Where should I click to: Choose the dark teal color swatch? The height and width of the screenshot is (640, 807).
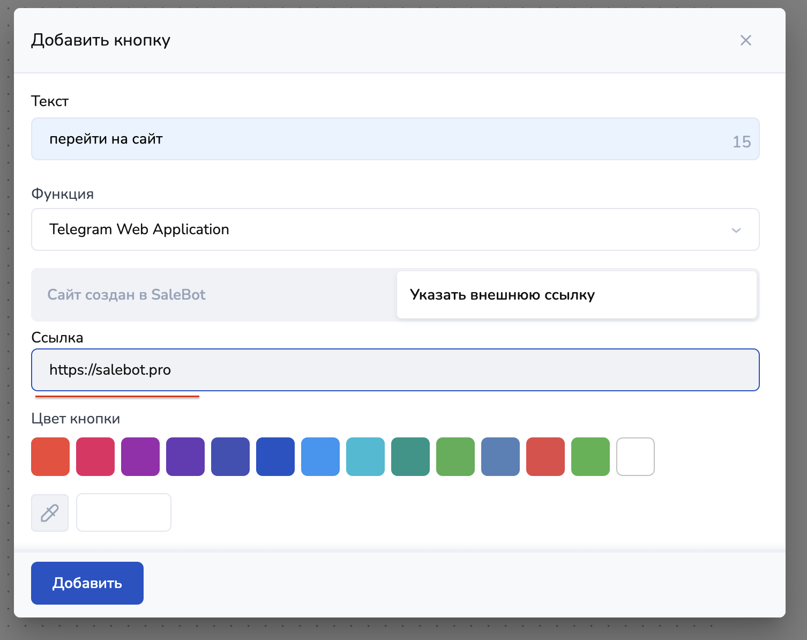pyautogui.click(x=410, y=457)
